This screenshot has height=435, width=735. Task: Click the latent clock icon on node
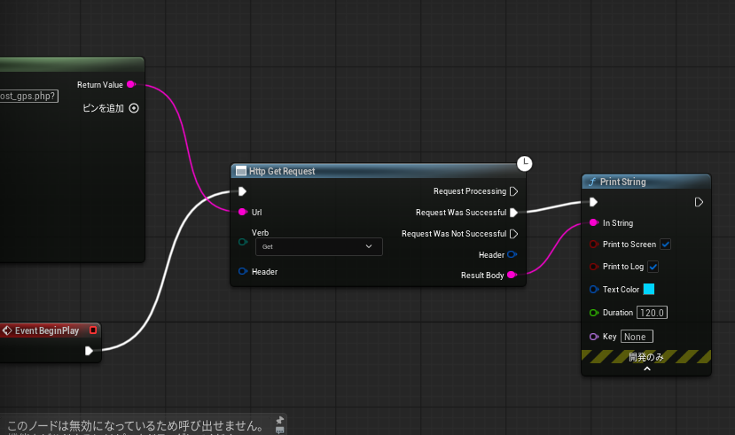point(525,163)
